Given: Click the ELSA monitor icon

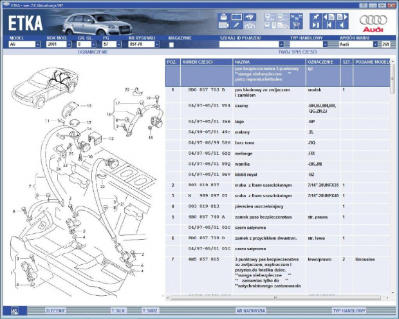Looking at the screenshot, I should coord(270,17).
